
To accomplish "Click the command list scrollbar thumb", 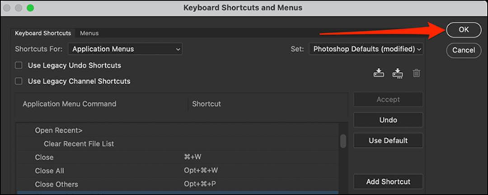I will pyautogui.click(x=343, y=141).
